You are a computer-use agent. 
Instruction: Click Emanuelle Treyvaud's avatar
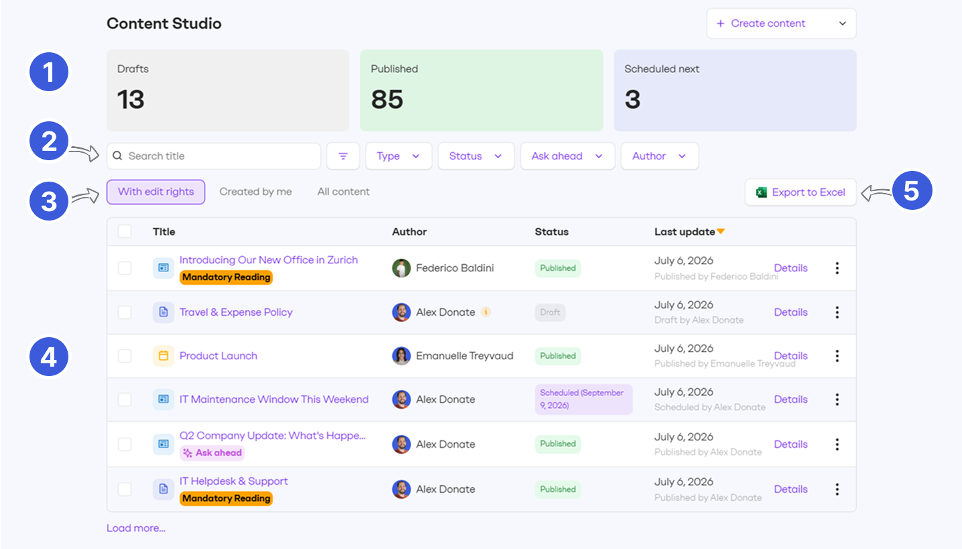click(401, 356)
